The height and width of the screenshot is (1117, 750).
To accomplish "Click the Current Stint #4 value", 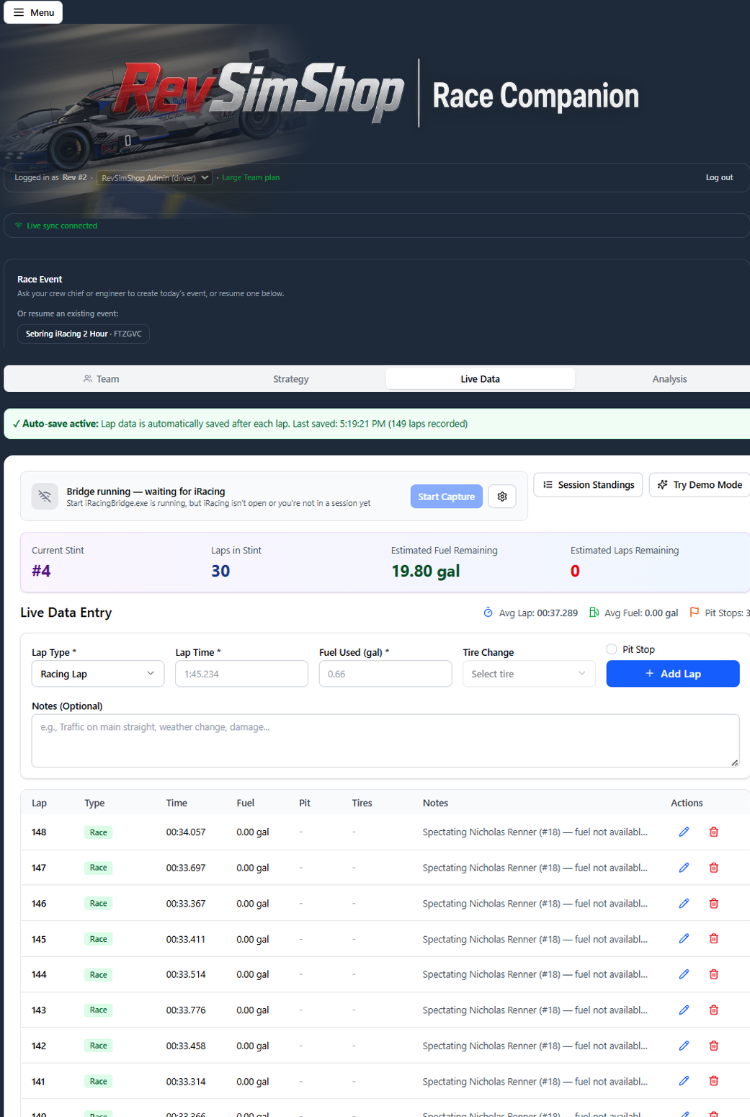I will 41,571.
